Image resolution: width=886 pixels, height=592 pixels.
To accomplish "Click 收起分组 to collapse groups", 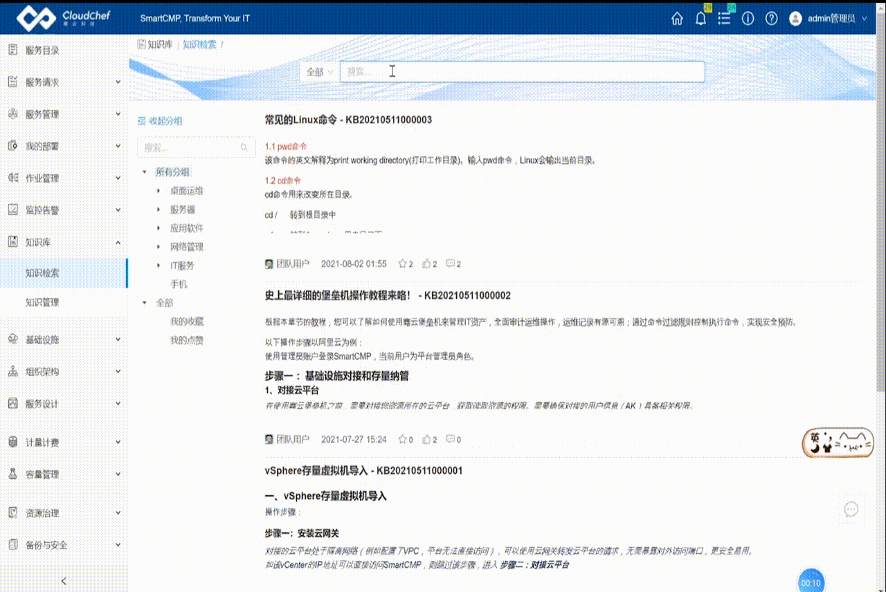I will point(160,121).
